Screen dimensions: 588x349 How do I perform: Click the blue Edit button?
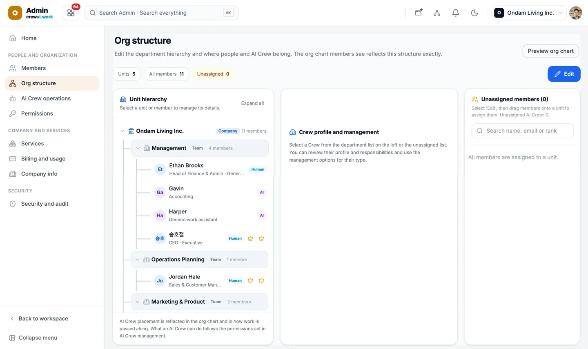[564, 74]
